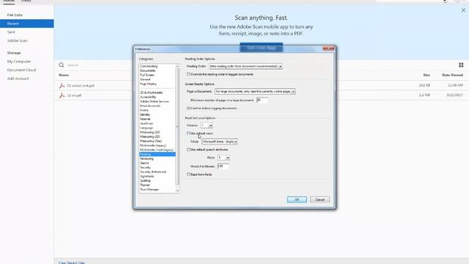Select 3D & Multimedia category
Viewport: 469px width, 264px height.
[152, 92]
